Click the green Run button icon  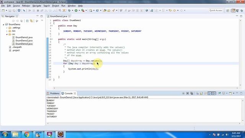pyautogui.click(x=76, y=10)
